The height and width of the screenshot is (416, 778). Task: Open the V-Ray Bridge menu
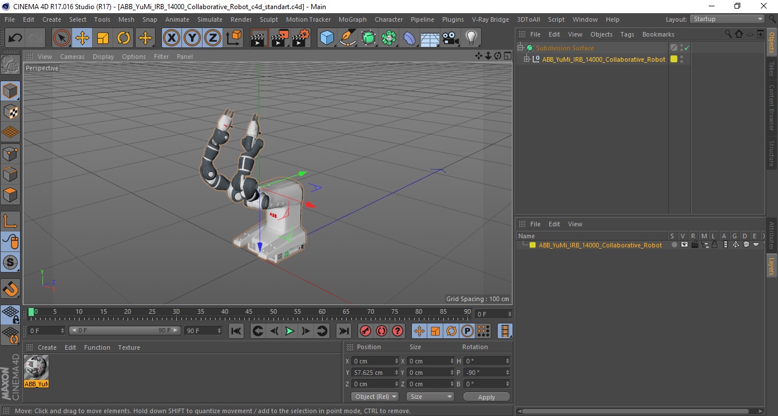click(x=490, y=19)
